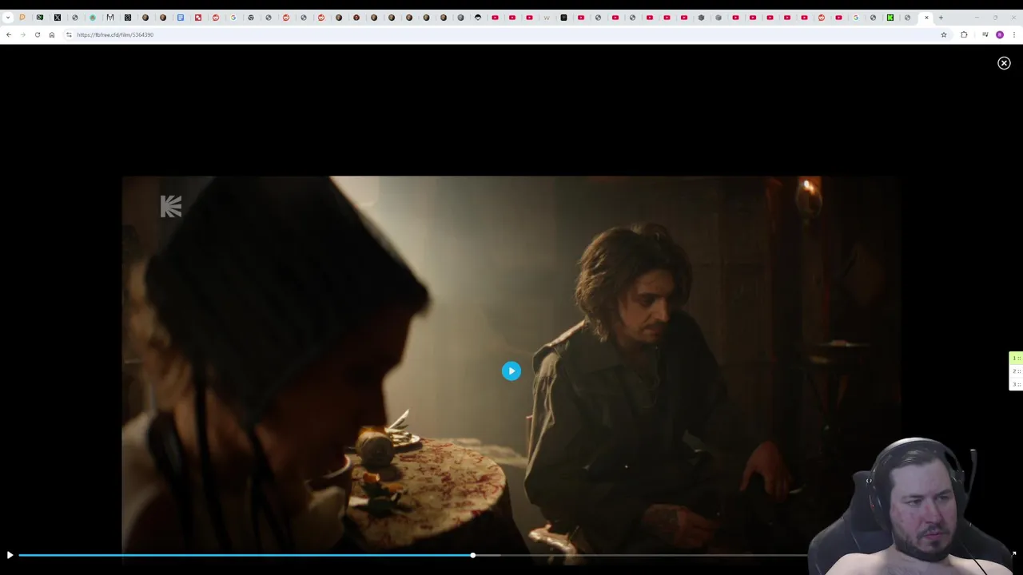Open the tab search dropdown arrow
Viewport: 1023px width, 575px height.
pos(8,18)
